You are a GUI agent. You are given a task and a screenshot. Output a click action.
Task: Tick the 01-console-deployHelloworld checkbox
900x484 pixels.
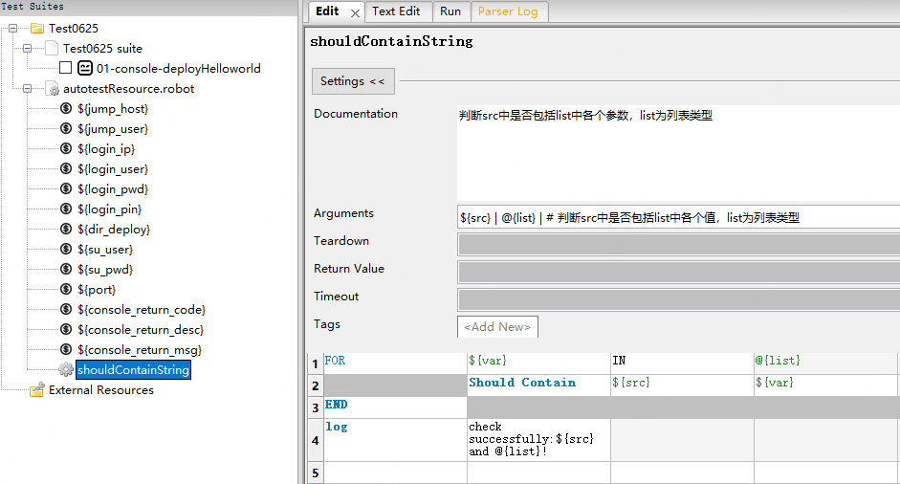point(65,68)
